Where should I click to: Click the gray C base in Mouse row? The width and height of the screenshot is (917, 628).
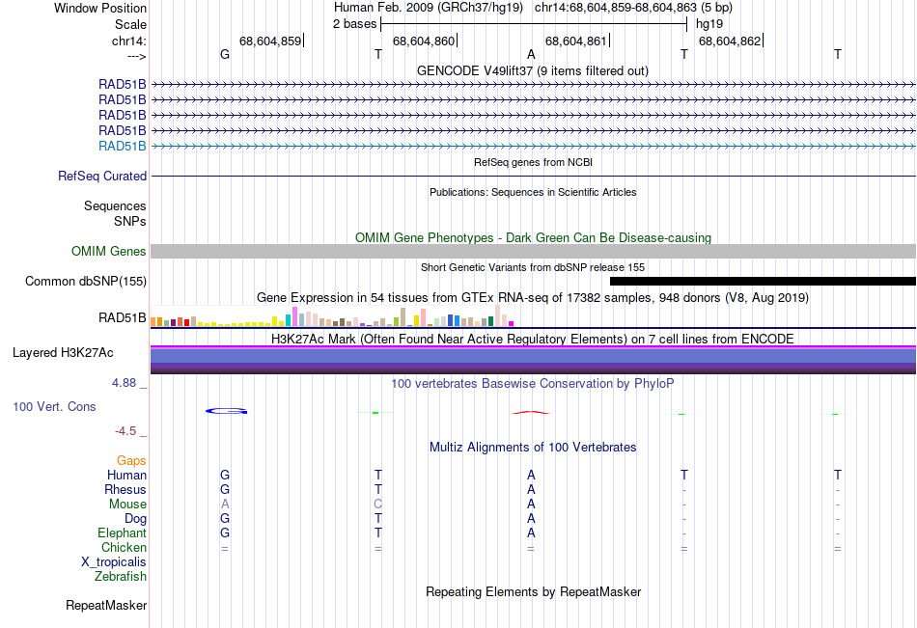377,504
